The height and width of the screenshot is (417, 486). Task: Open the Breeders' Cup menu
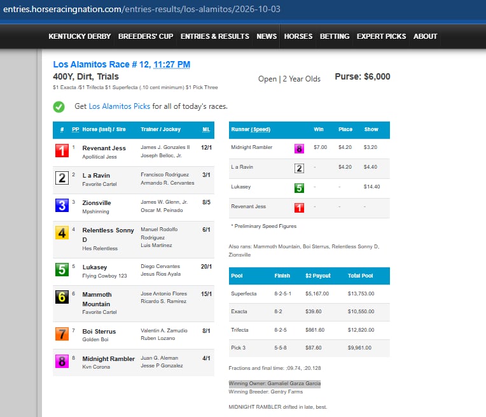click(146, 36)
